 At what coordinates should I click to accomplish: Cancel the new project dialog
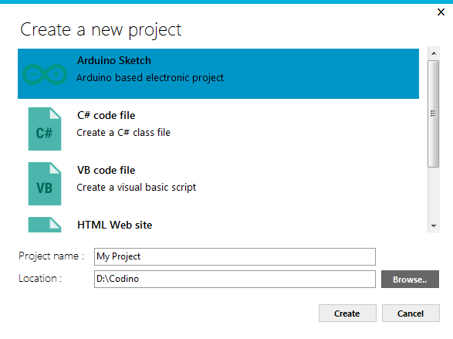click(411, 314)
